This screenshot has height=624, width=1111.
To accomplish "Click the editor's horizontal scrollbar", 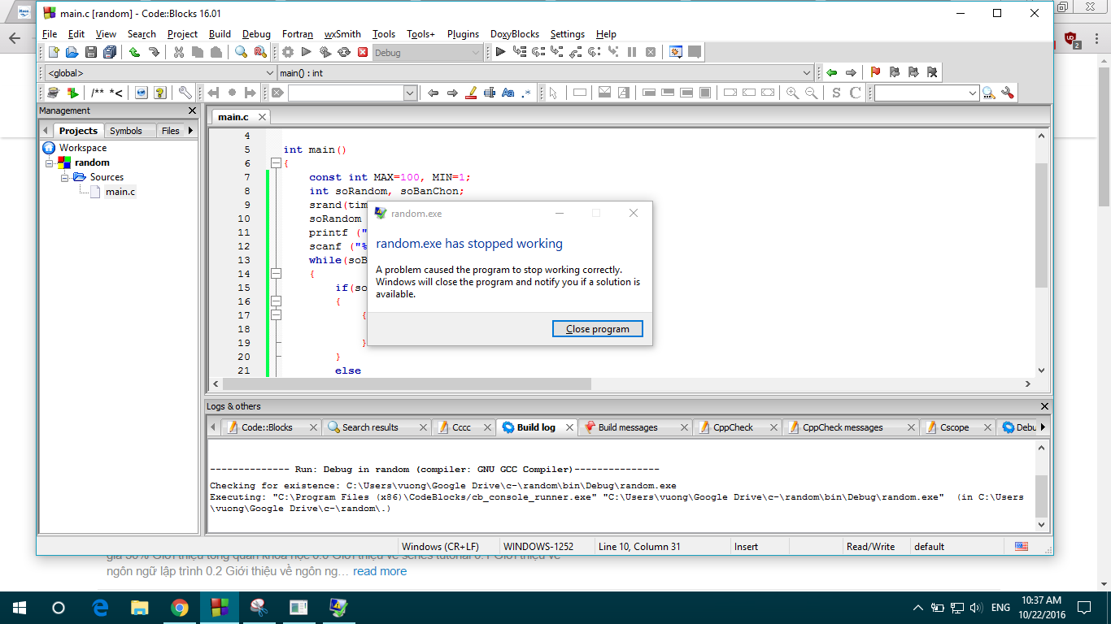I will click(407, 384).
